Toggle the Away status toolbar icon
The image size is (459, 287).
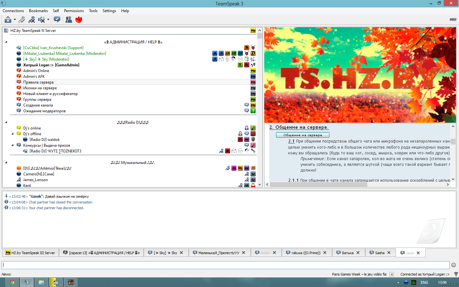[8, 20]
